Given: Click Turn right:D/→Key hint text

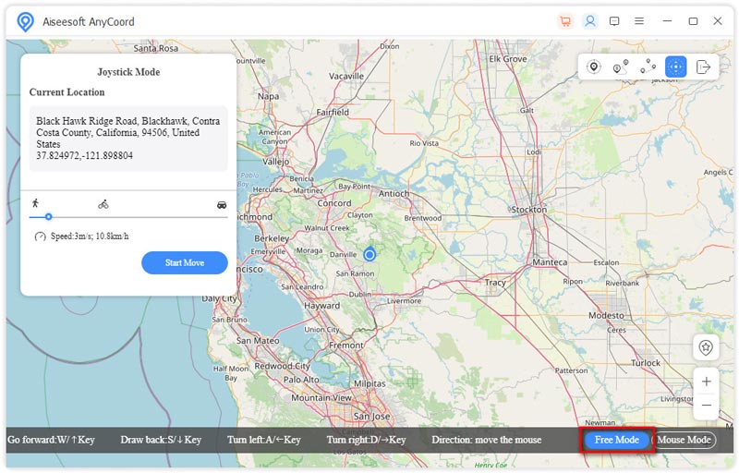Looking at the screenshot, I should pyautogui.click(x=366, y=440).
